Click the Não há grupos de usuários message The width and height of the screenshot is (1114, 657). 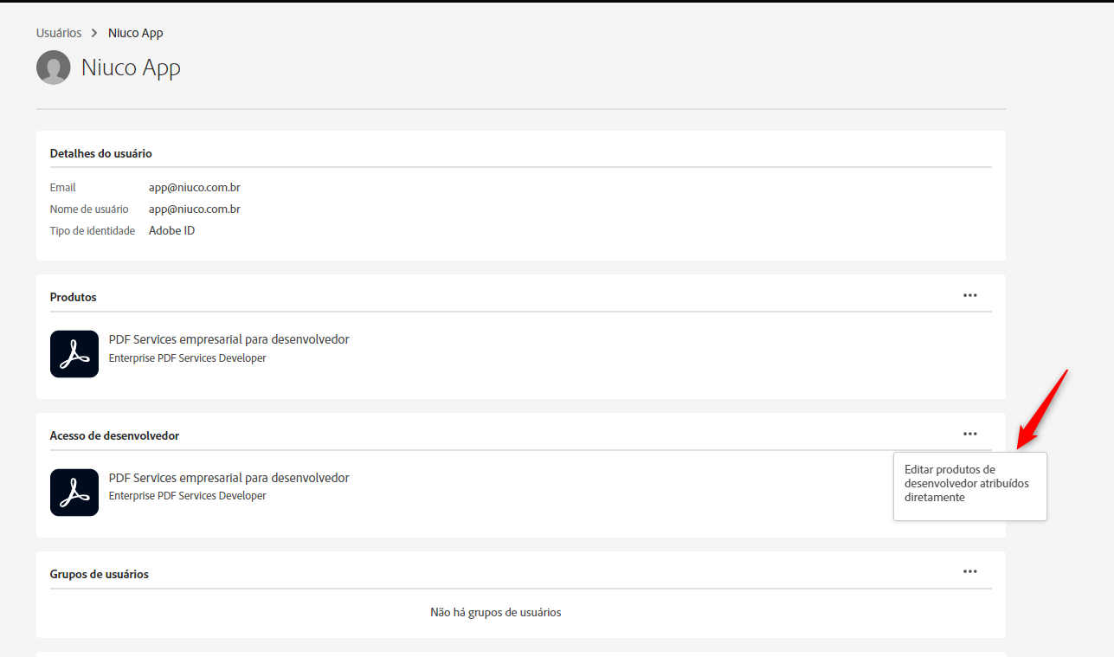496,612
